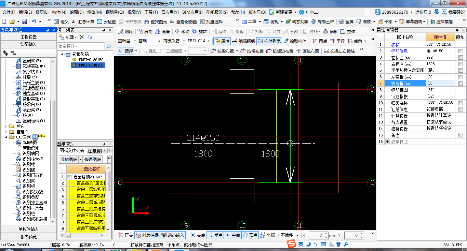
Task: Open 选择楼层 floor selection
Action: click(441, 21)
